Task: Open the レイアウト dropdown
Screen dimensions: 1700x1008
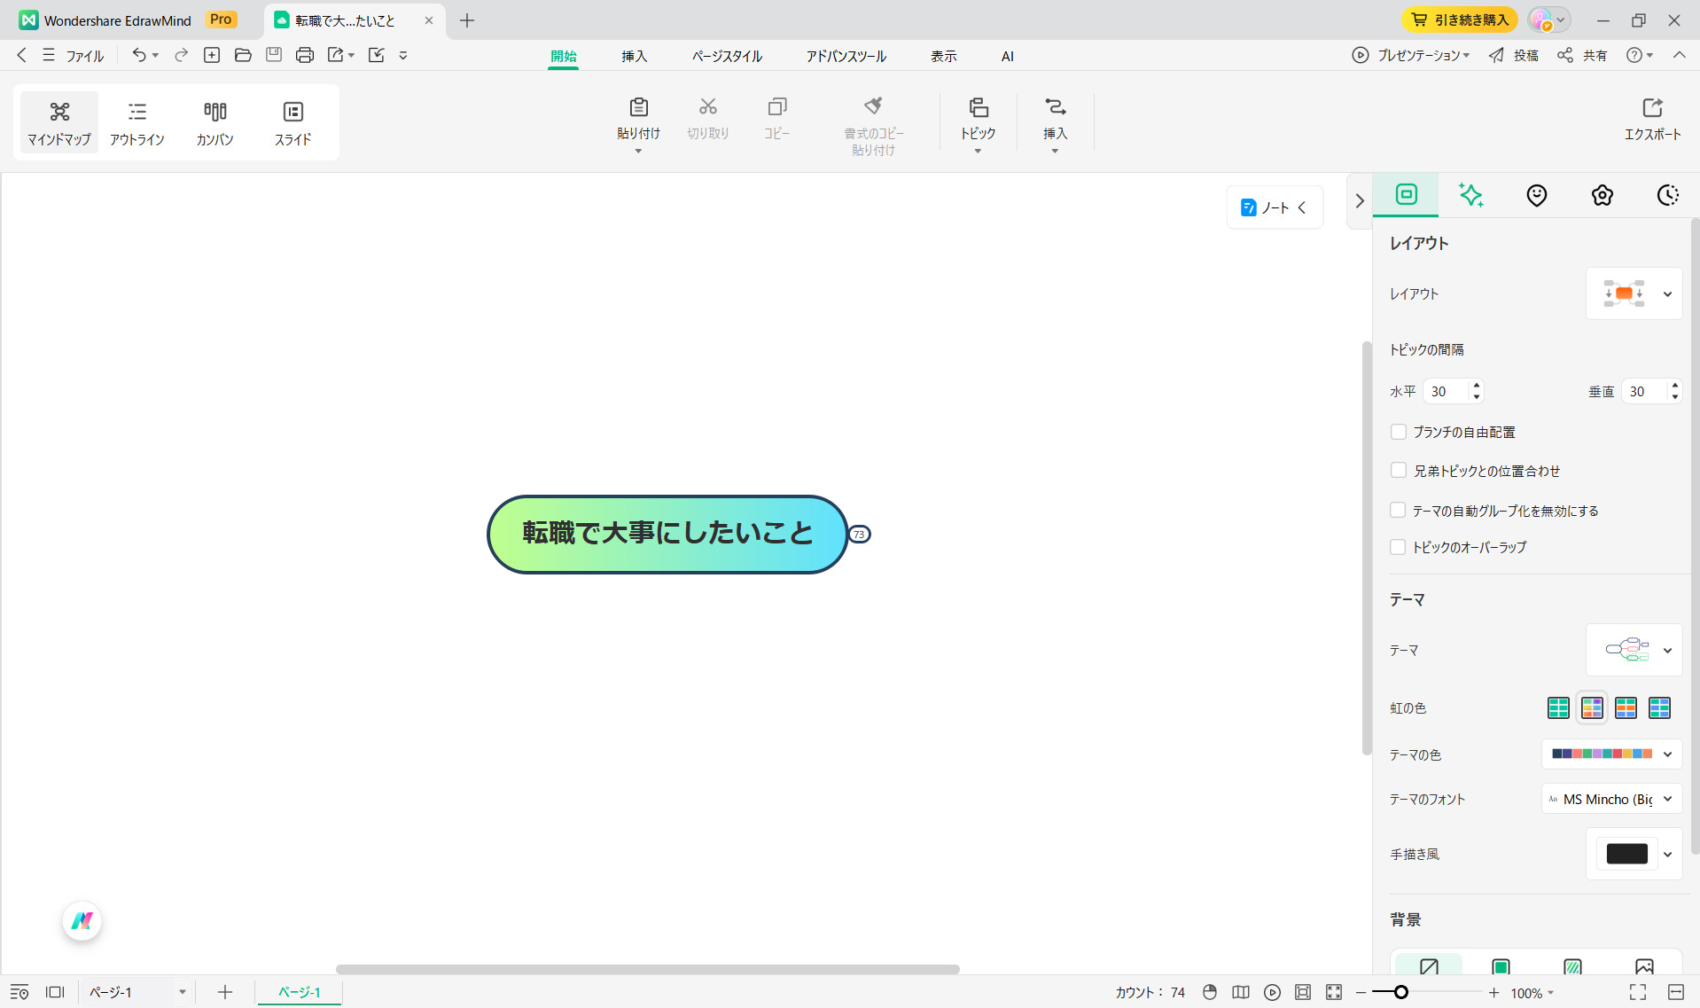Action: tap(1634, 293)
